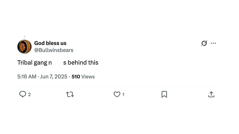
Task: Open the three-dot more options menu
Action: click(x=213, y=43)
